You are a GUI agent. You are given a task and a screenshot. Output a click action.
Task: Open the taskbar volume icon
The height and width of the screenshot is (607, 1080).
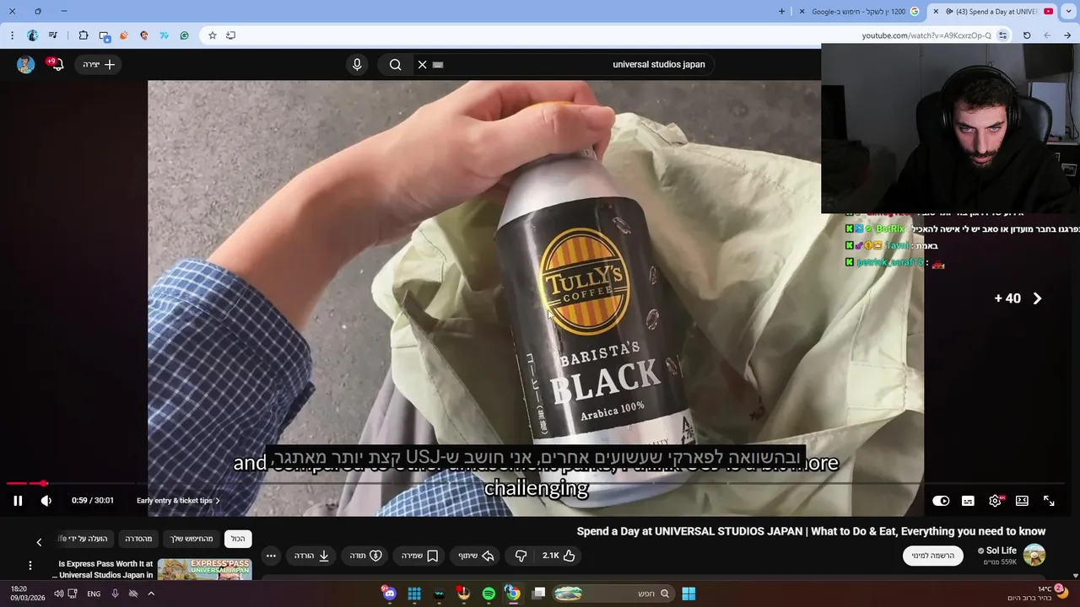[59, 594]
